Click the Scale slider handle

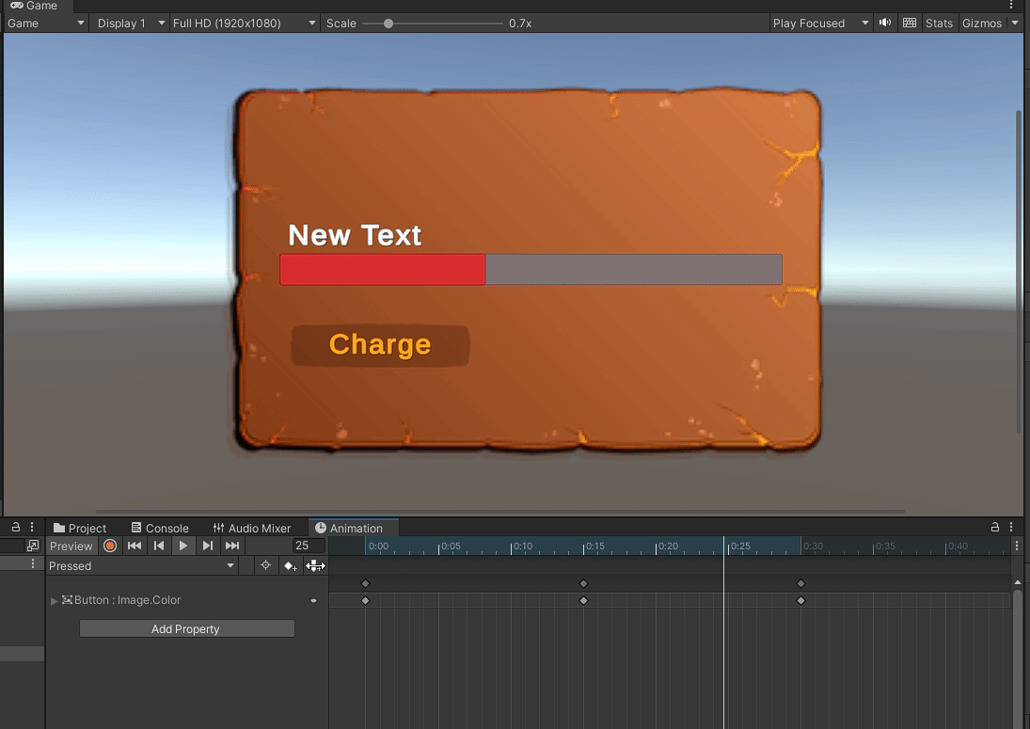tap(388, 23)
